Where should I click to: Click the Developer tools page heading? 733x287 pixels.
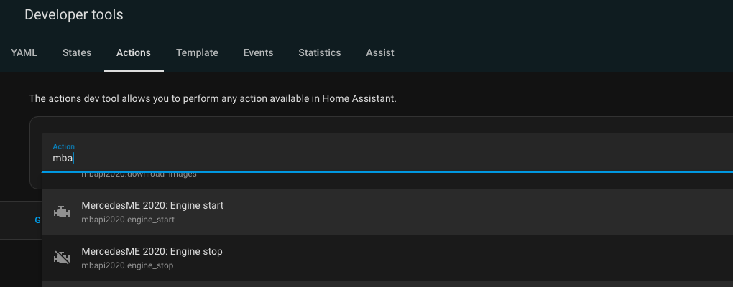(x=74, y=14)
